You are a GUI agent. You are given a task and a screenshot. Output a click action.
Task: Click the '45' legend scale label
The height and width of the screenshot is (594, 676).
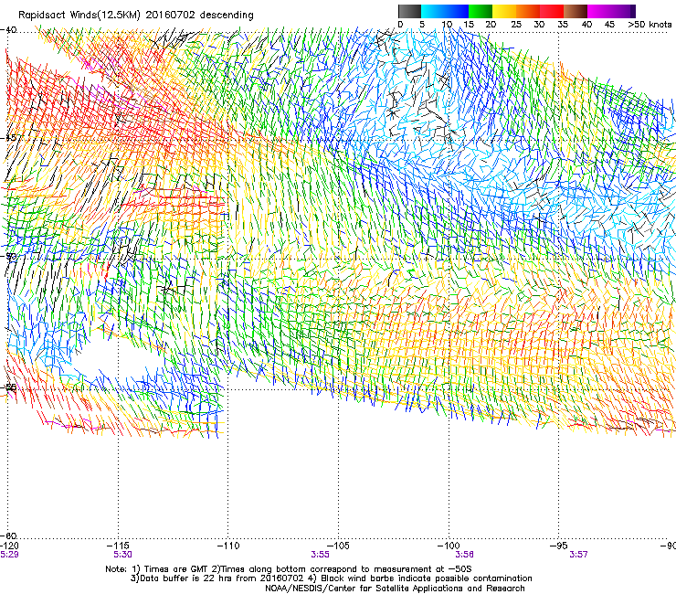click(609, 25)
